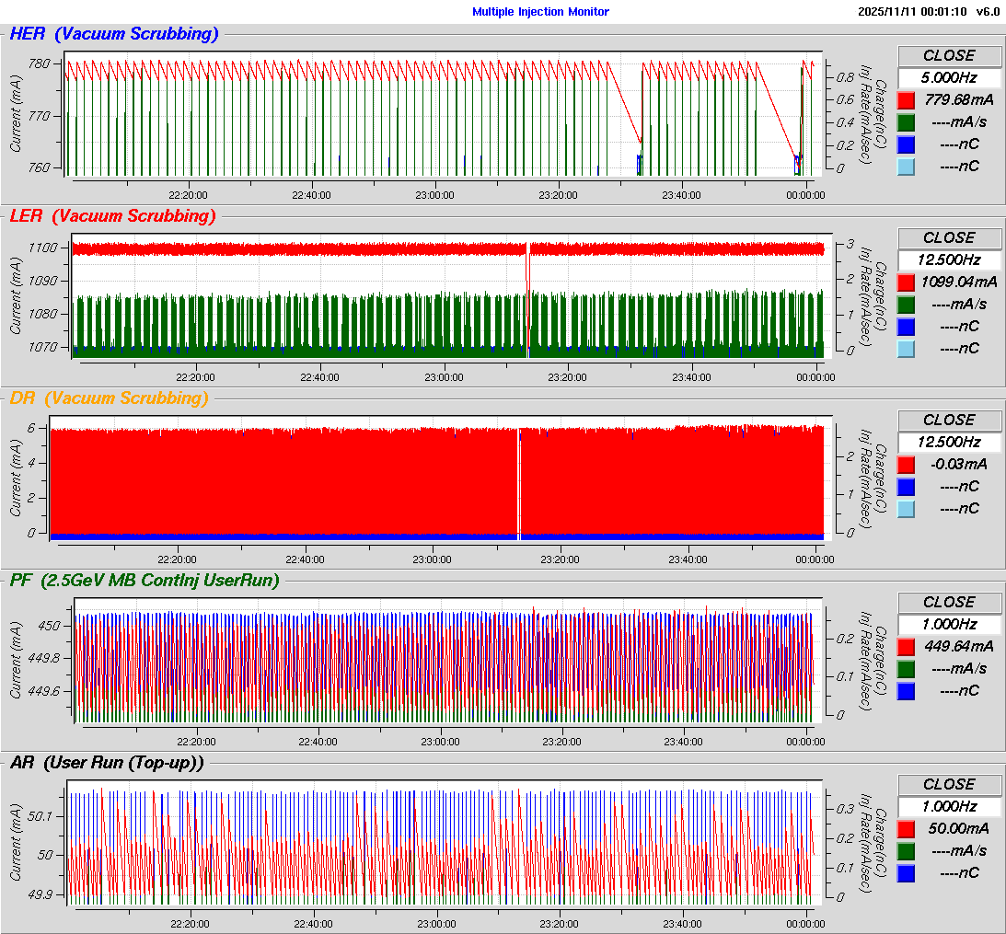
Task: Click the DR 12.500Hz rate field
Action: 949,443
